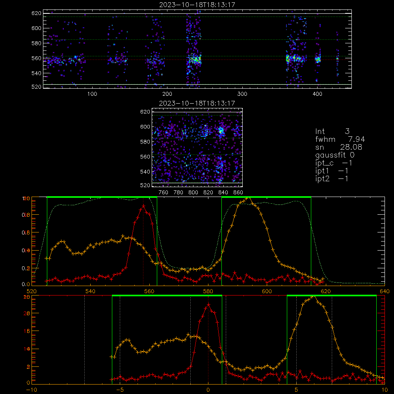Screen dimensions: 394x394
Task: Click the thick green bar spanning -5 to 1 in lower plot
Action: point(167,296)
